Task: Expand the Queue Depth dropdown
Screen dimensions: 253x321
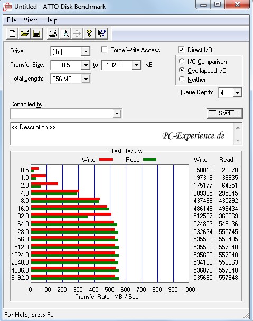Action: tap(237, 93)
